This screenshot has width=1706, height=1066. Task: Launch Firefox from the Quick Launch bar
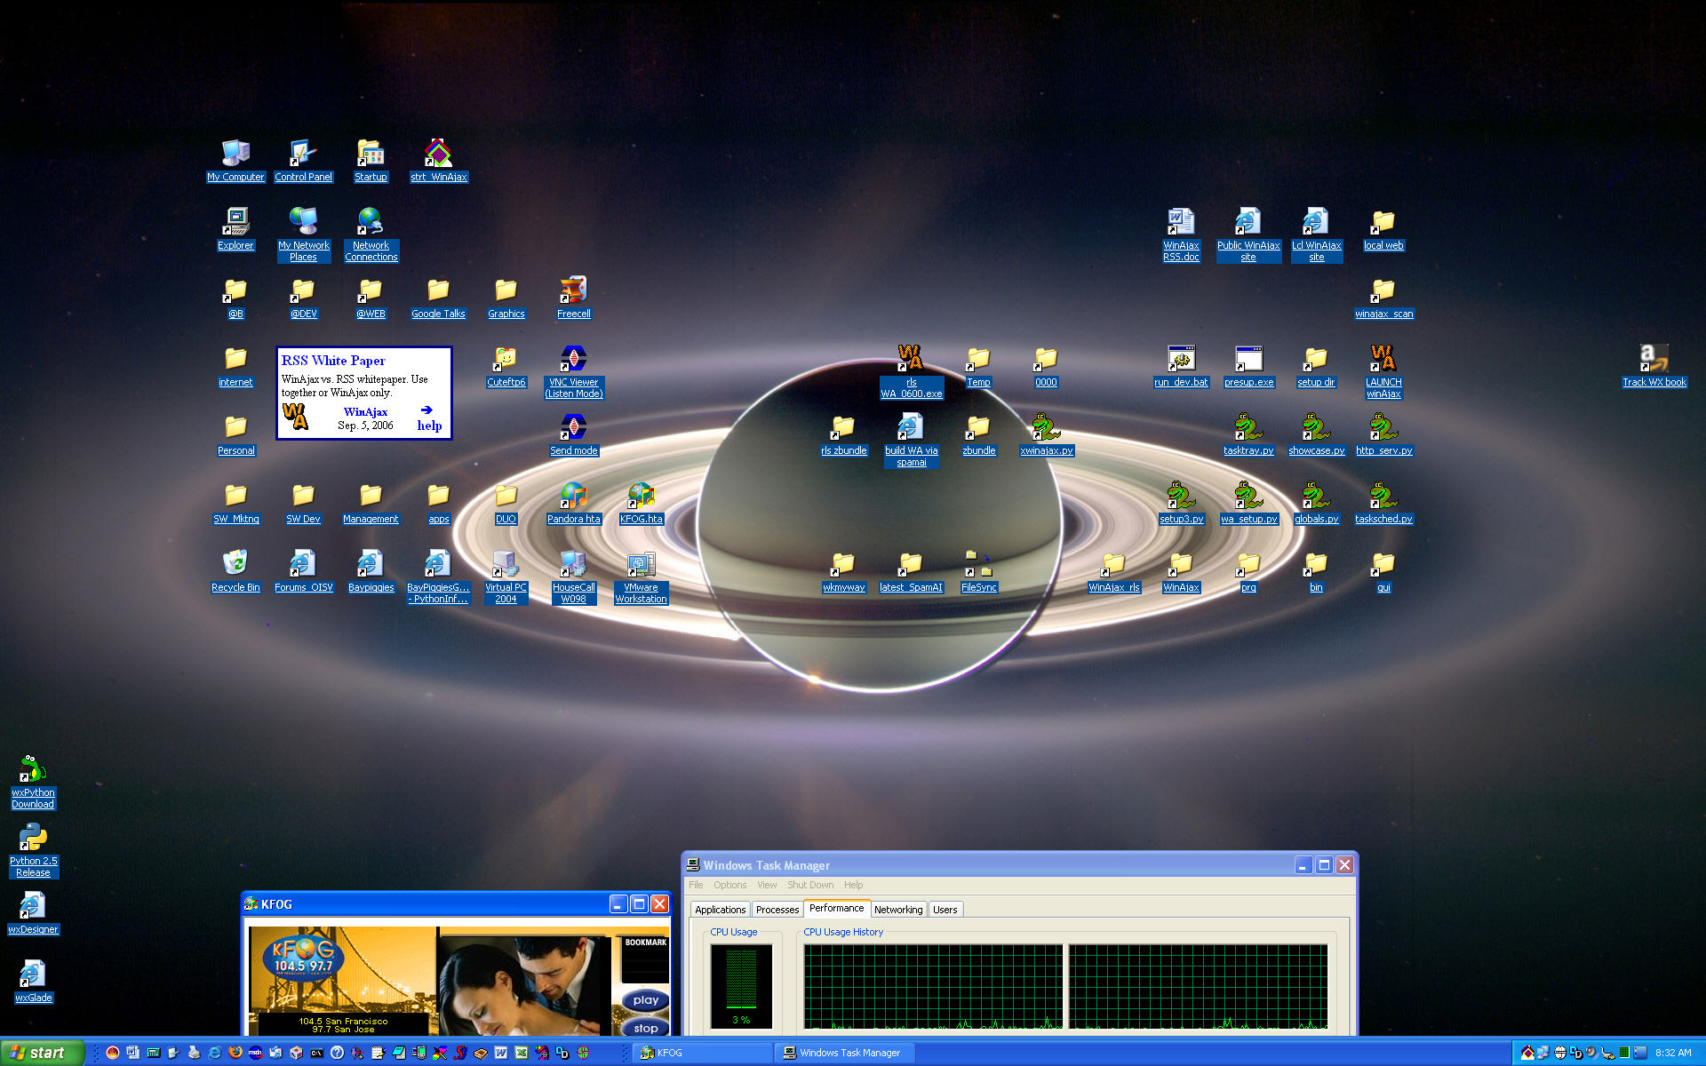click(x=235, y=1053)
